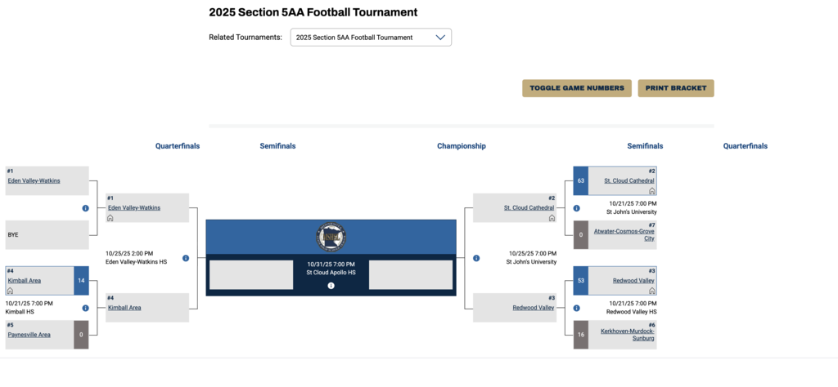Click info icon for Cathedral vs Atwater-Cosmos-Grove City
838x387 pixels.
point(576,208)
